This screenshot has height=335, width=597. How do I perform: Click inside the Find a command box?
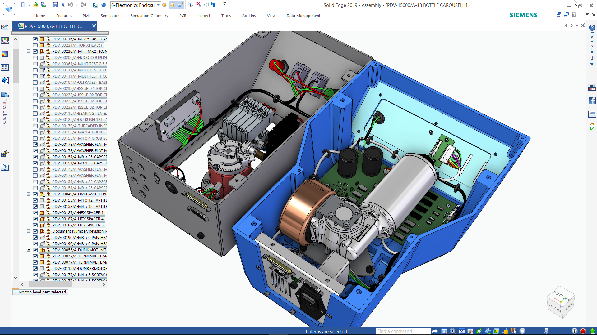[403, 331]
